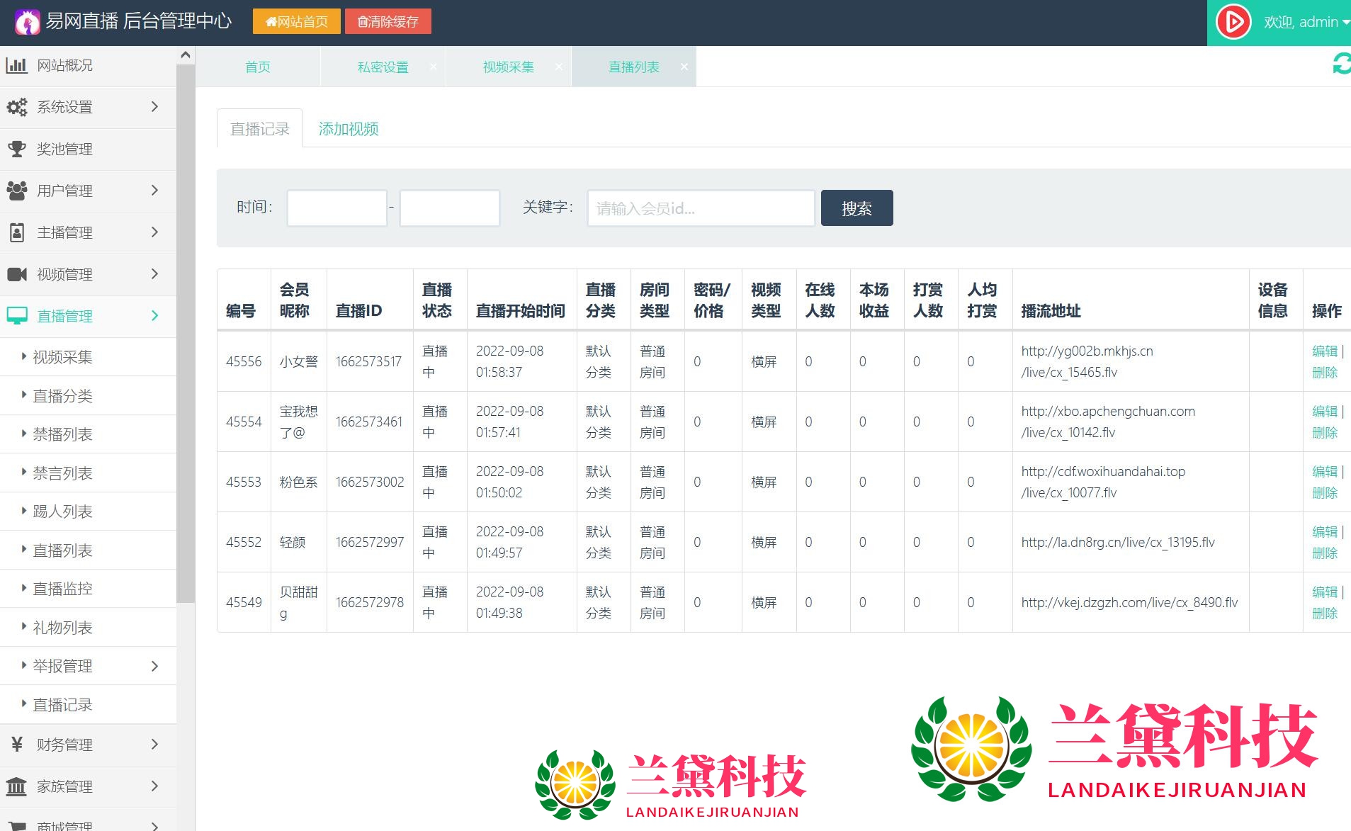Click the 关键字 member id input field

click(x=700, y=208)
